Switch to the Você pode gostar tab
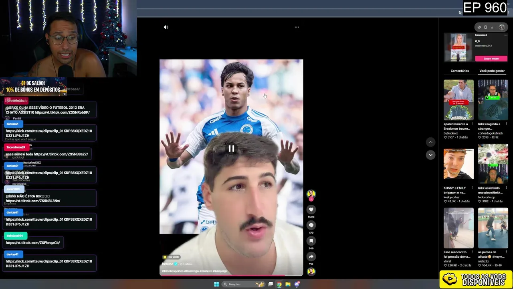Image resolution: width=513 pixels, height=289 pixels. (492, 71)
